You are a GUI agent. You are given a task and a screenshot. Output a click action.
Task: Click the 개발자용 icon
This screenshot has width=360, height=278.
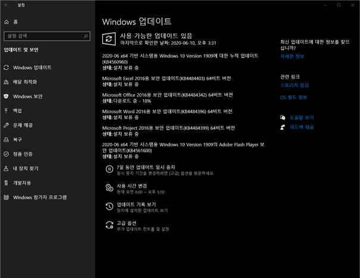[6, 183]
